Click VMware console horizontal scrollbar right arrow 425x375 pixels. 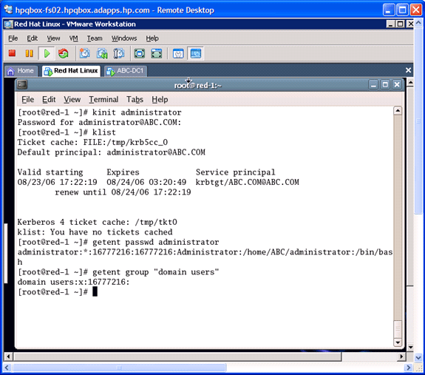click(401, 357)
